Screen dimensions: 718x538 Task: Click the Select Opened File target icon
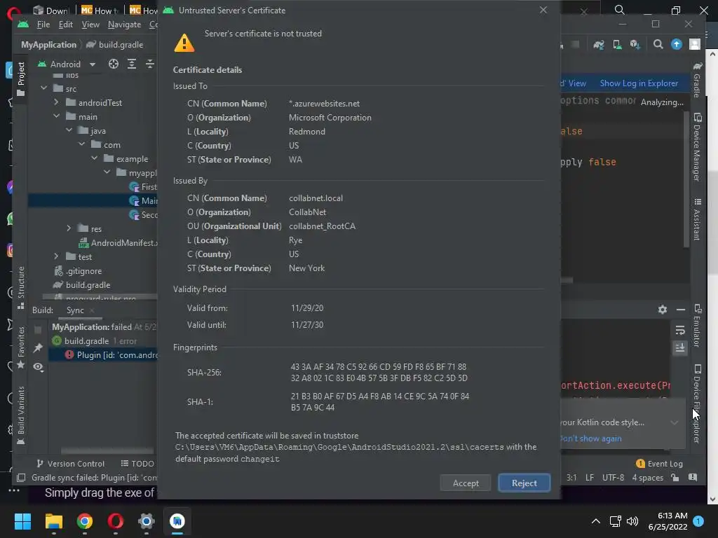point(113,64)
